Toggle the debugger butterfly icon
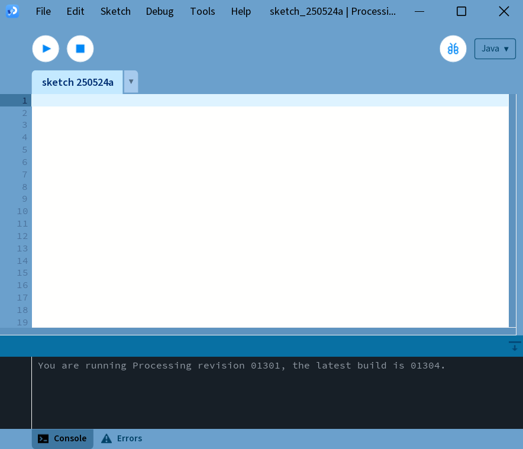Screen dimensions: 523x449 tap(453, 49)
